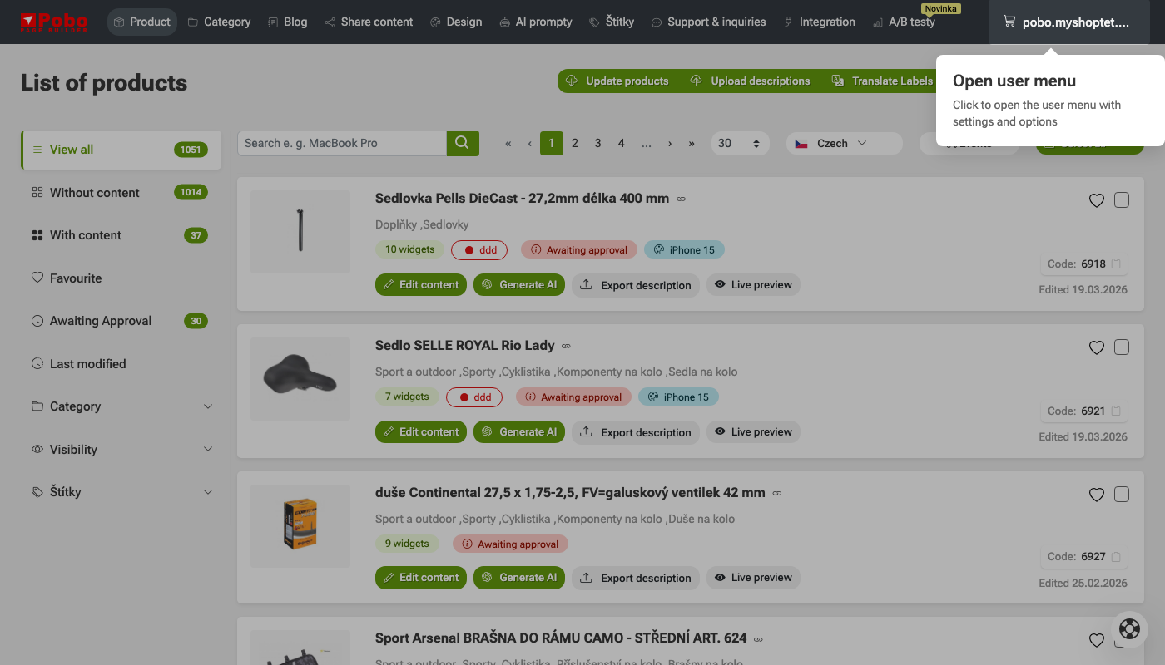Select the checkbox for Sedlo SELLE ROYAL Rio Lady
The height and width of the screenshot is (665, 1165).
point(1121,347)
